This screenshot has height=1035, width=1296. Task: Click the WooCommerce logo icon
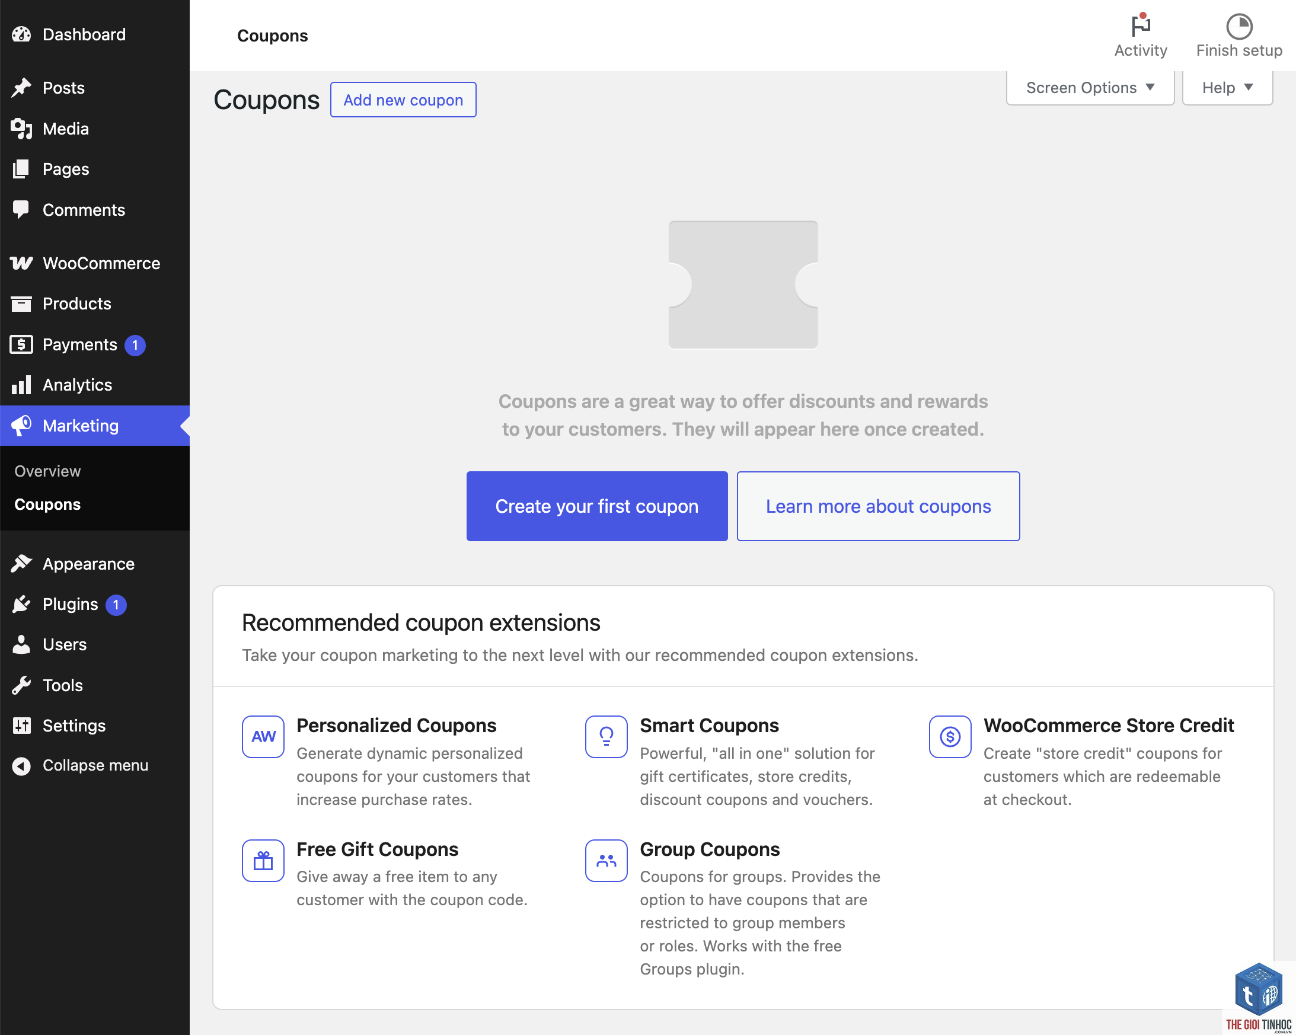tap(21, 263)
